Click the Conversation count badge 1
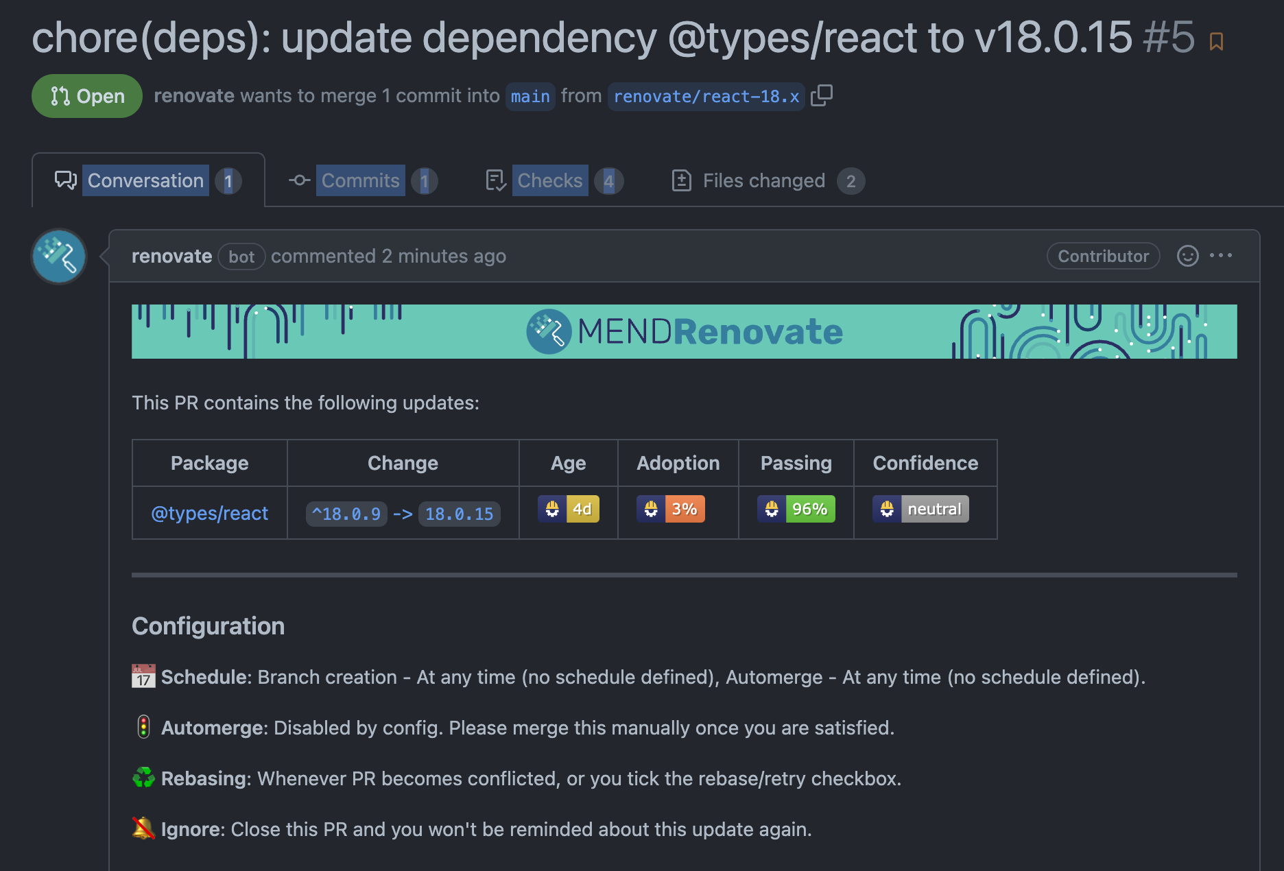1284x871 pixels. (x=228, y=181)
